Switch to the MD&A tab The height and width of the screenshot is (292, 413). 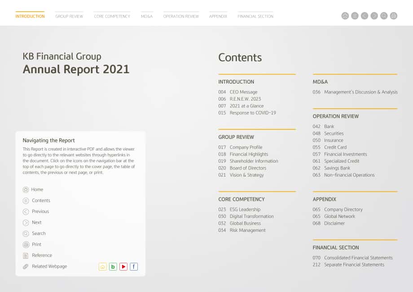(147, 16)
